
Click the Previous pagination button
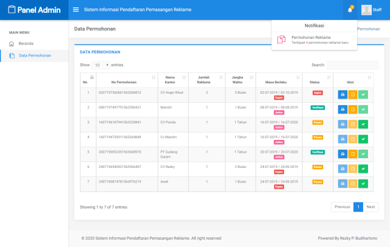[342, 207]
